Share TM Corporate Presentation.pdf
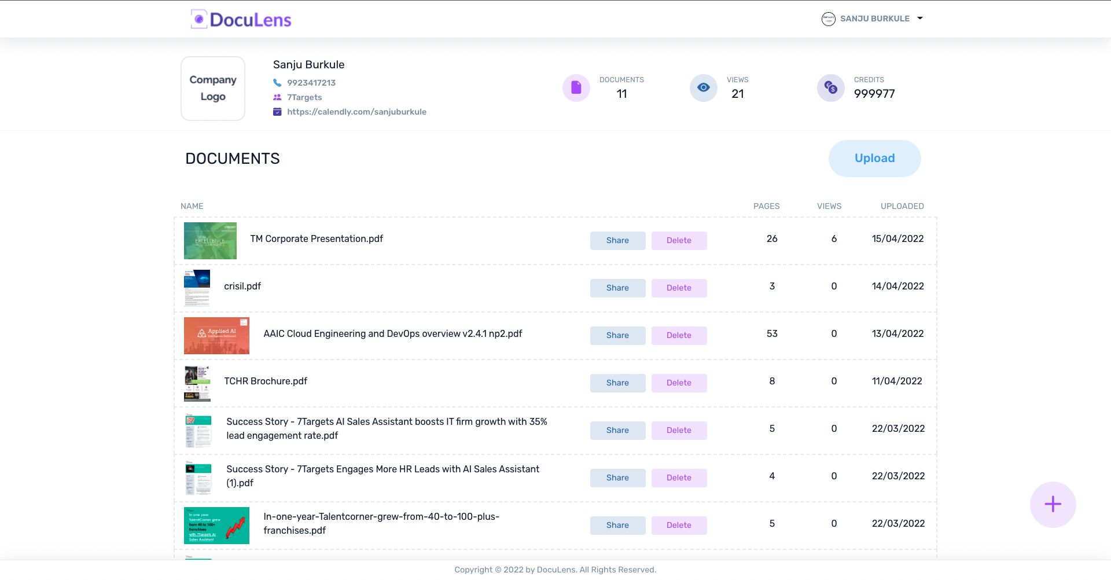1111x580 pixels. pyautogui.click(x=617, y=241)
